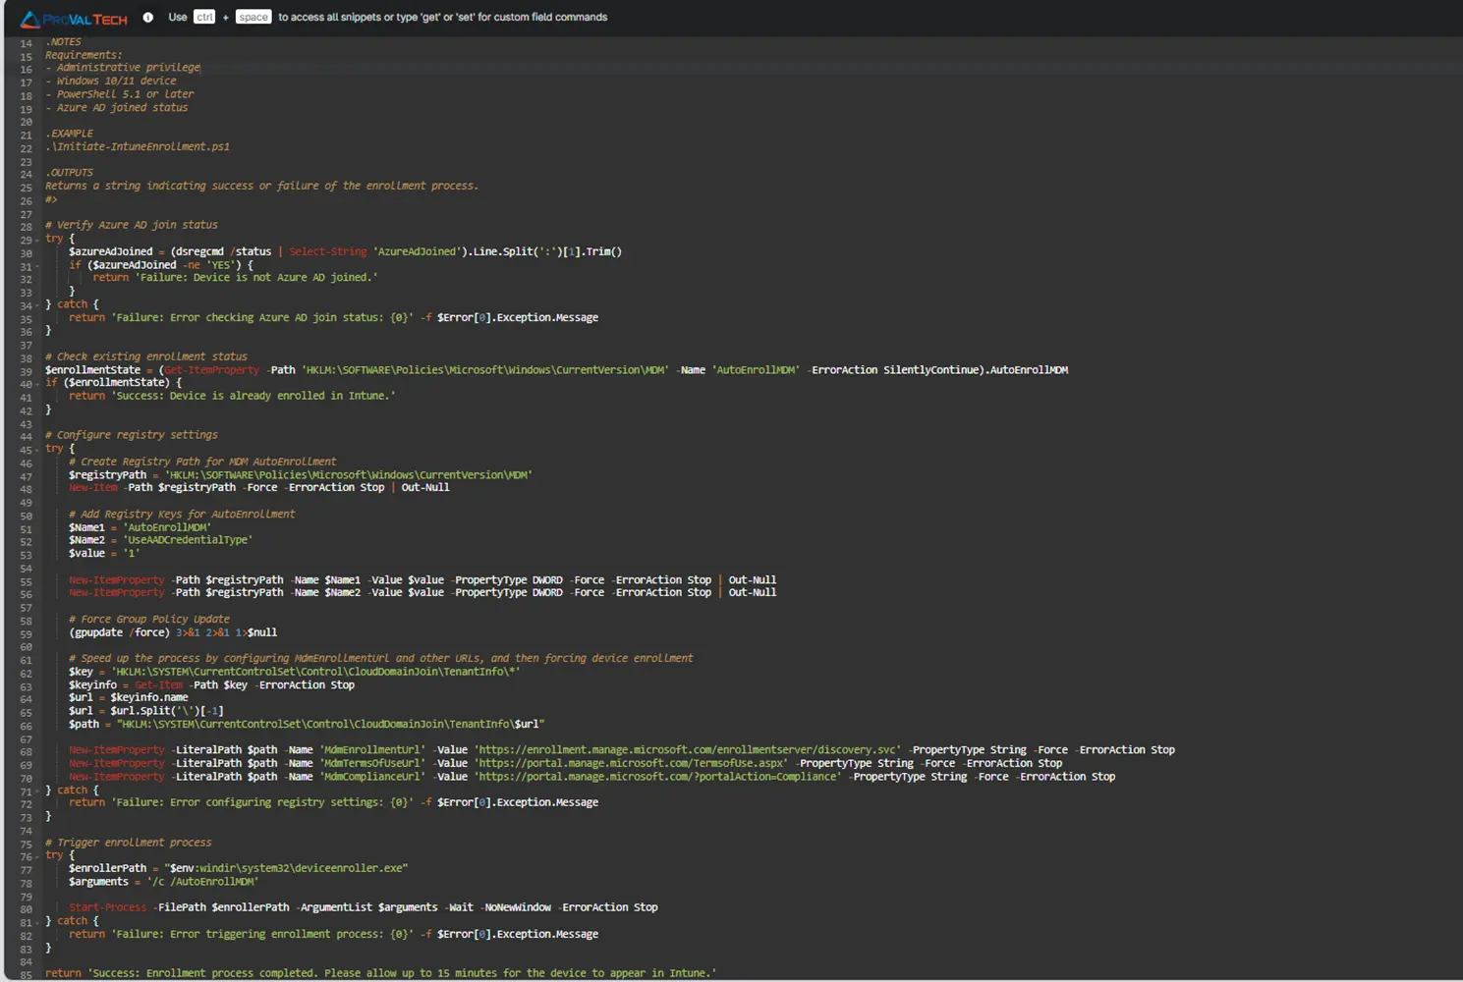Click '# Check existing enrollment status' comment

pos(146,356)
